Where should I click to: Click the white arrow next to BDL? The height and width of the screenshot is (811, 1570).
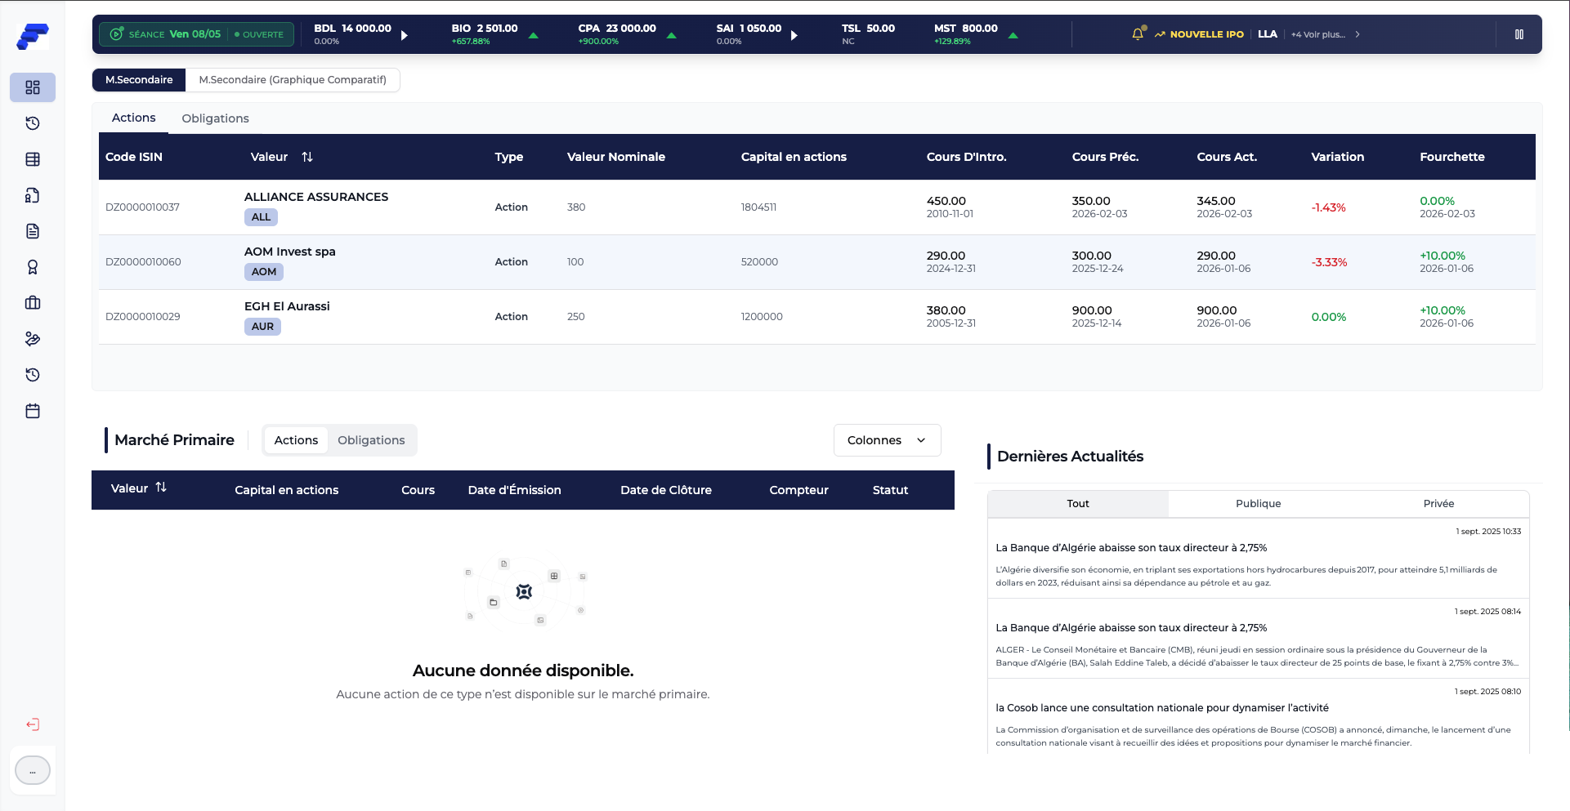point(404,35)
